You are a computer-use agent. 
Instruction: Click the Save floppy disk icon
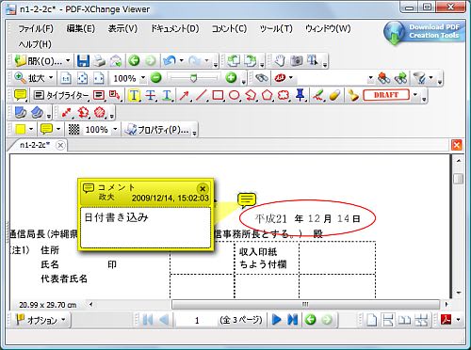[83, 61]
